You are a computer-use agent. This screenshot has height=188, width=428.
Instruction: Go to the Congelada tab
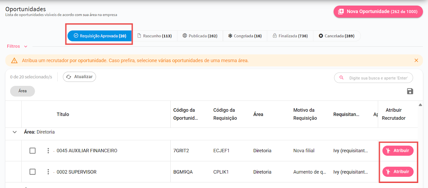pyautogui.click(x=245, y=36)
